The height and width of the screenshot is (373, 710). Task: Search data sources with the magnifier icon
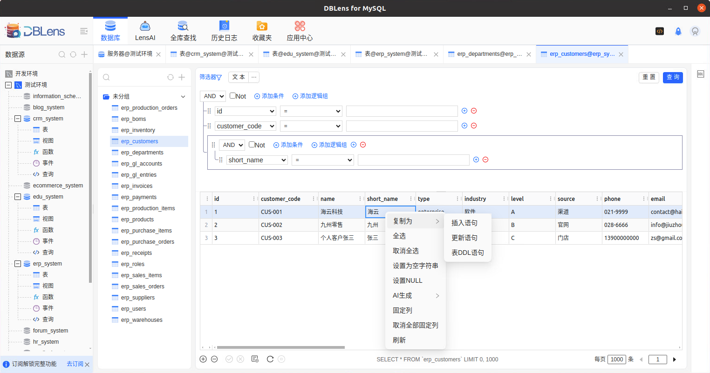(x=62, y=54)
